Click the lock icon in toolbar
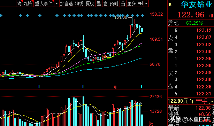The width and height of the screenshot is (214, 126). coord(123,3)
